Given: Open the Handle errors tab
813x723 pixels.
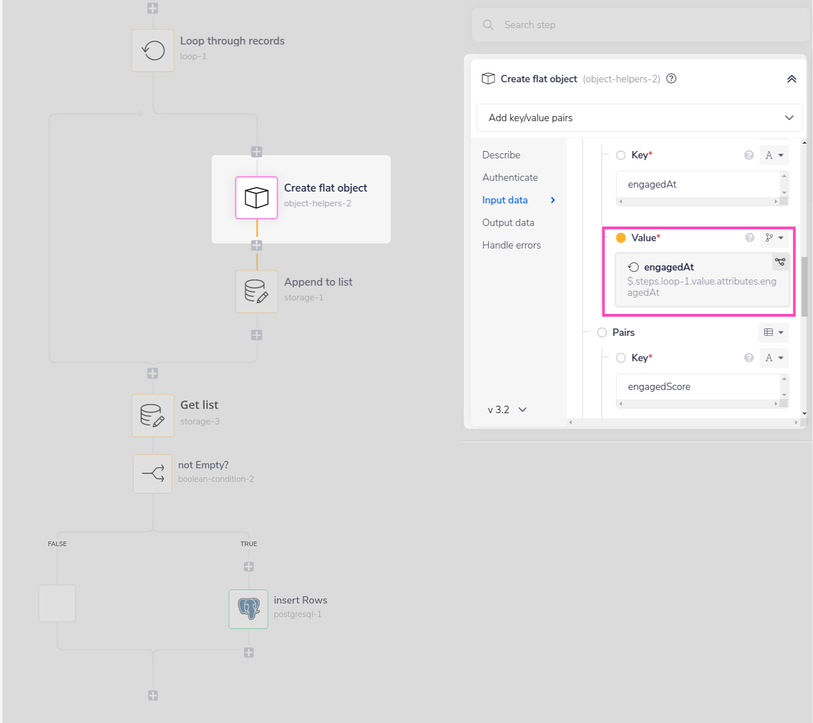Looking at the screenshot, I should tap(511, 245).
